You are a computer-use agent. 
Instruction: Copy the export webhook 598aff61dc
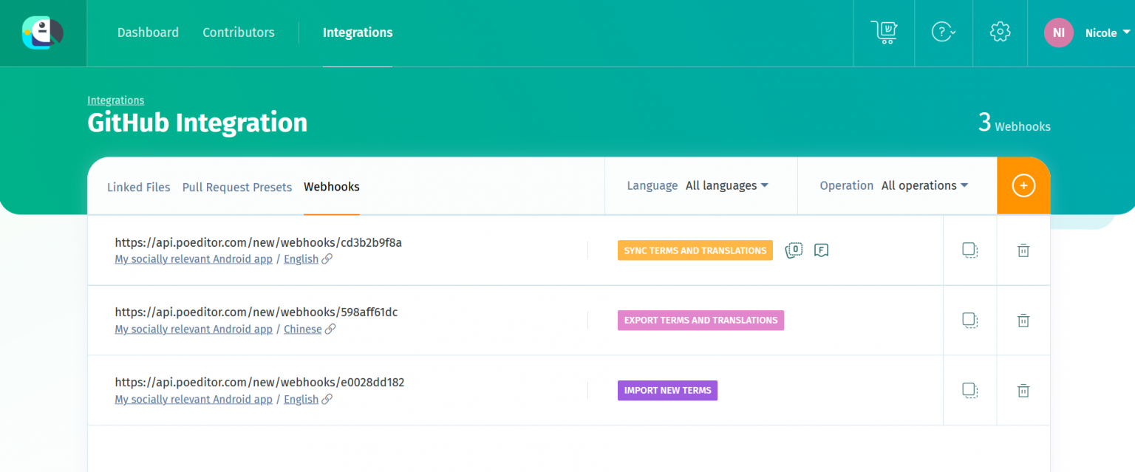click(x=969, y=321)
